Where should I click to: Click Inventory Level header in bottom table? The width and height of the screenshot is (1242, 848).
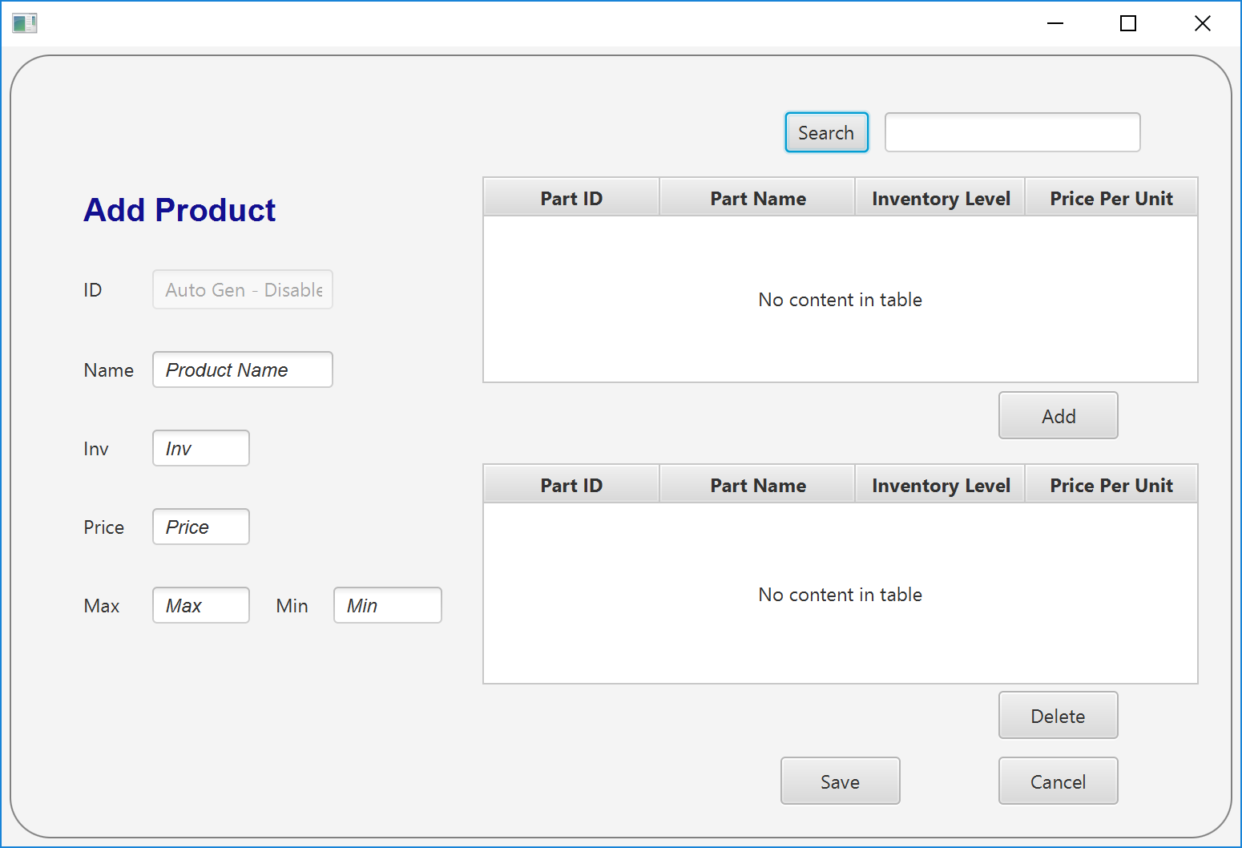coord(940,484)
